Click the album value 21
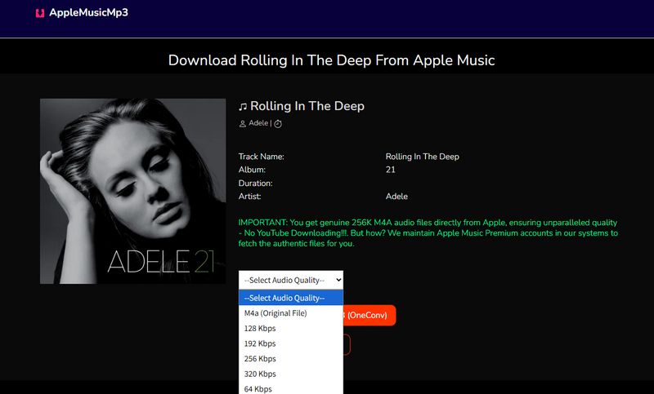This screenshot has height=394, width=654. pyautogui.click(x=391, y=170)
